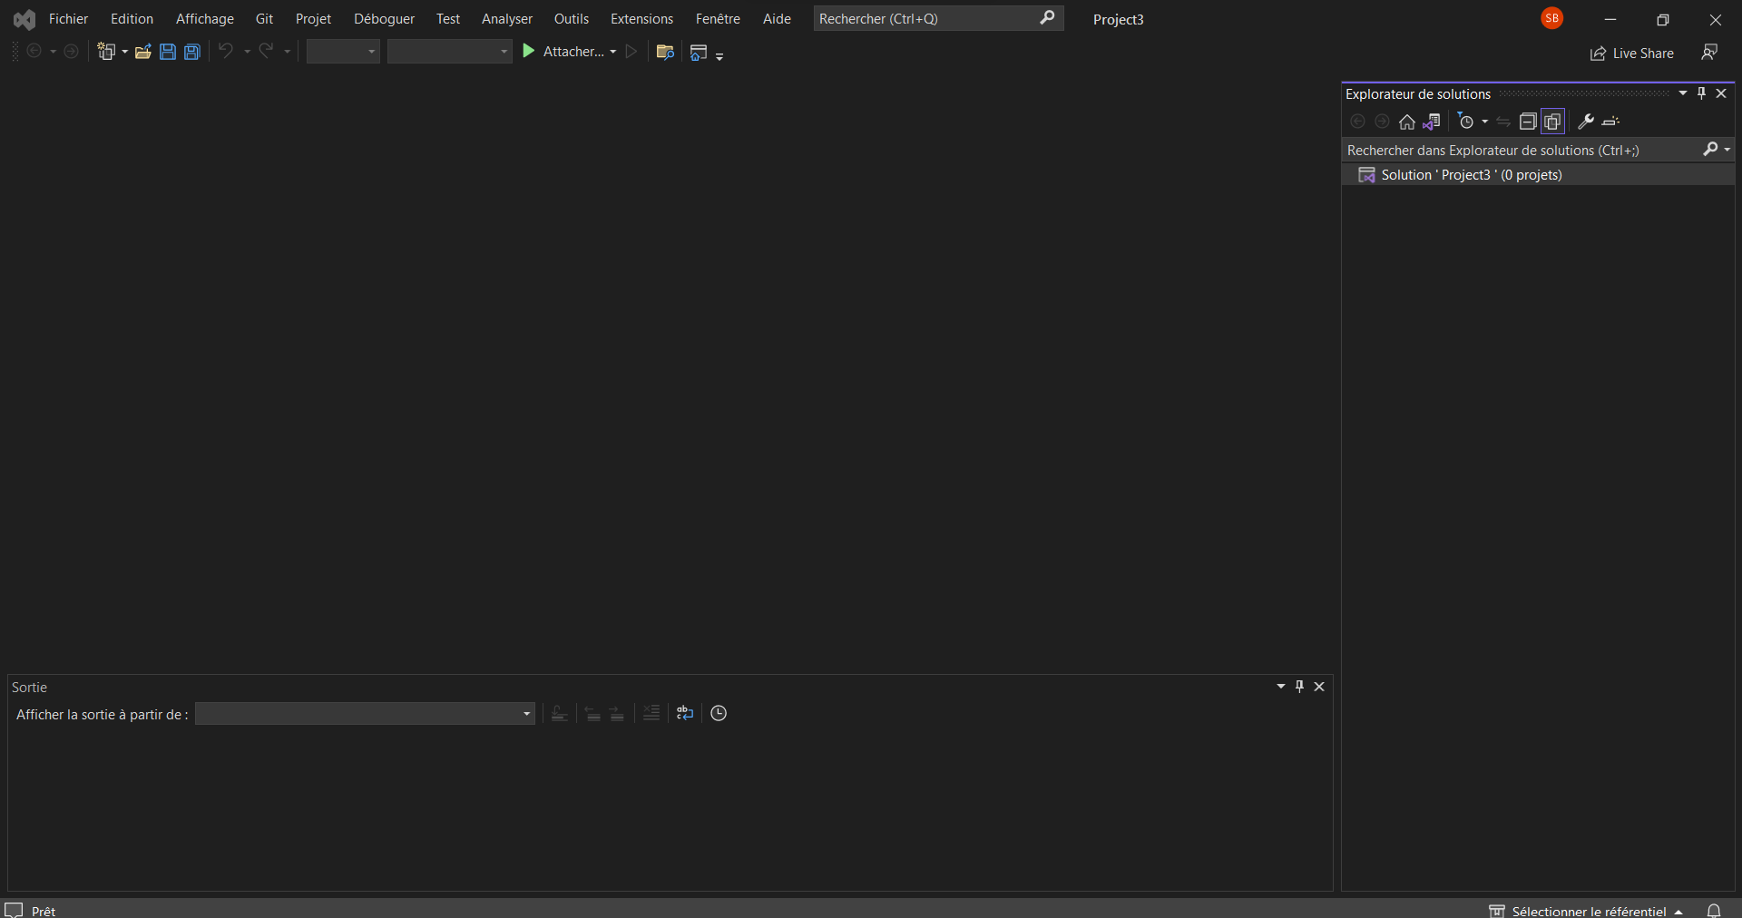Screen dimensions: 1742x918
Task: Undo the last action
Action: pyautogui.click(x=226, y=52)
